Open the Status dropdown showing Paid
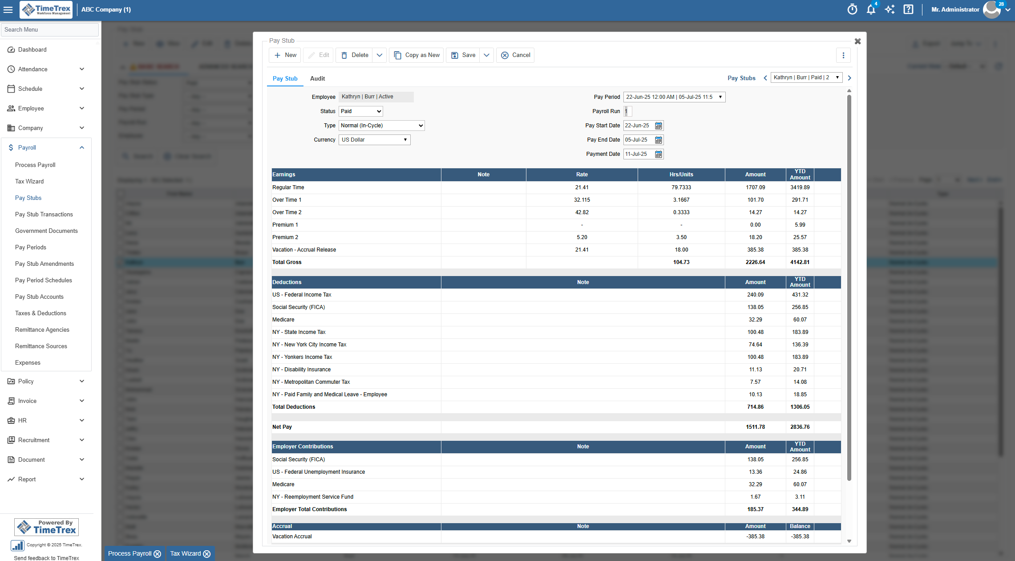Image resolution: width=1015 pixels, height=561 pixels. click(x=360, y=111)
